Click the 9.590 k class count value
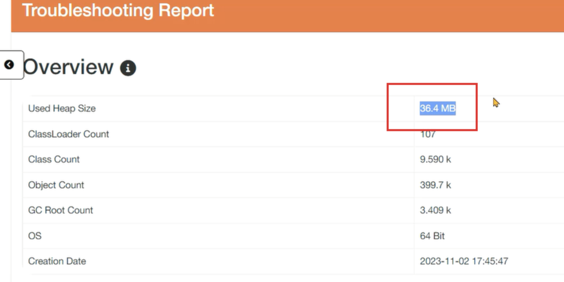The width and height of the screenshot is (564, 282). pyautogui.click(x=435, y=159)
